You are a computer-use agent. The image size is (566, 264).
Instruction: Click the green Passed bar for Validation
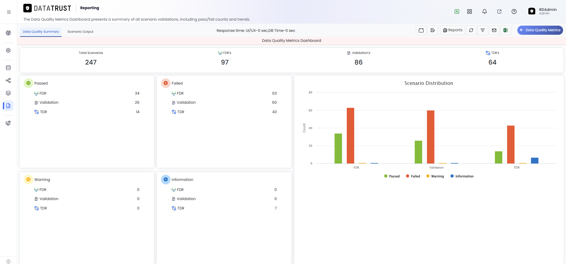pyautogui.click(x=418, y=152)
